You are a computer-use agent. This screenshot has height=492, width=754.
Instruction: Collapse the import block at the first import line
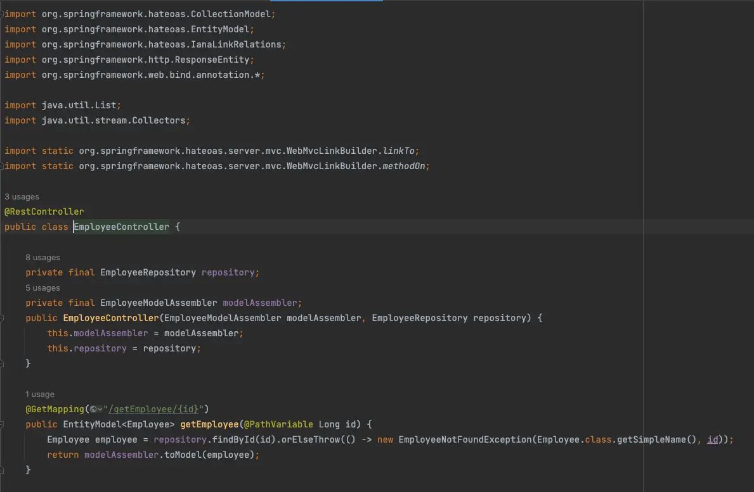pos(2,14)
